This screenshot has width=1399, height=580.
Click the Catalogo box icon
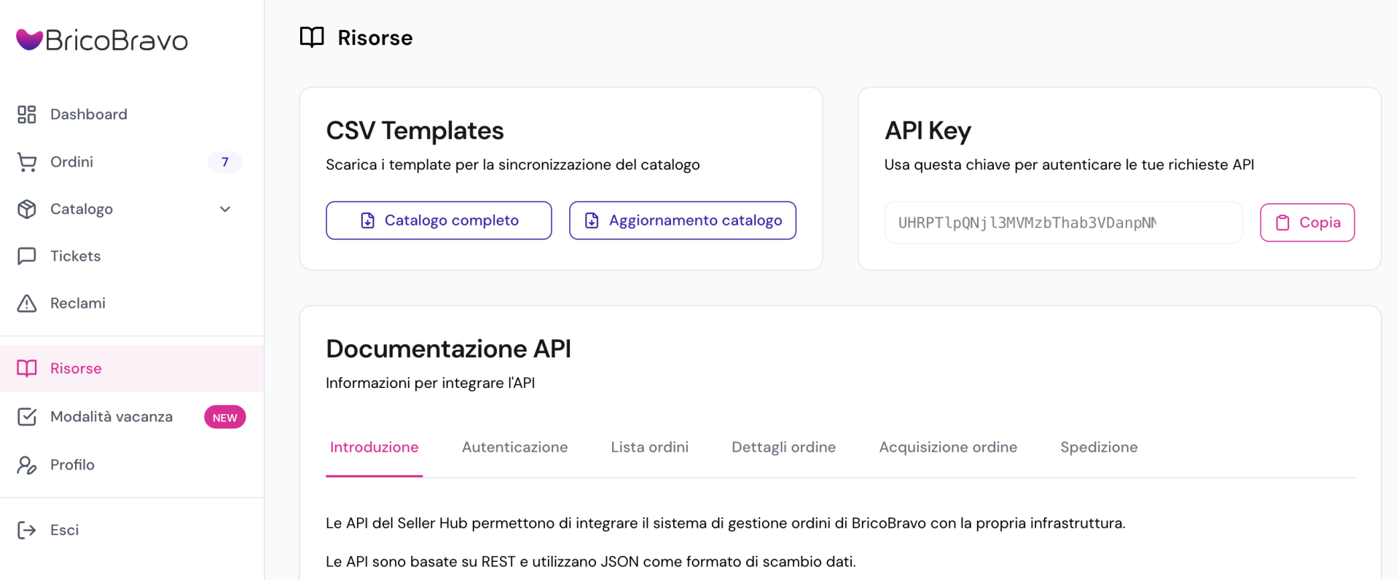pos(27,210)
